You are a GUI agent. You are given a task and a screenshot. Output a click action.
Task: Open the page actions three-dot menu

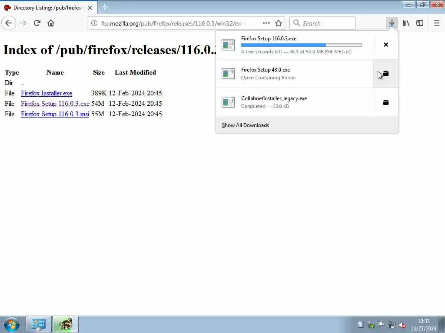[266, 23]
